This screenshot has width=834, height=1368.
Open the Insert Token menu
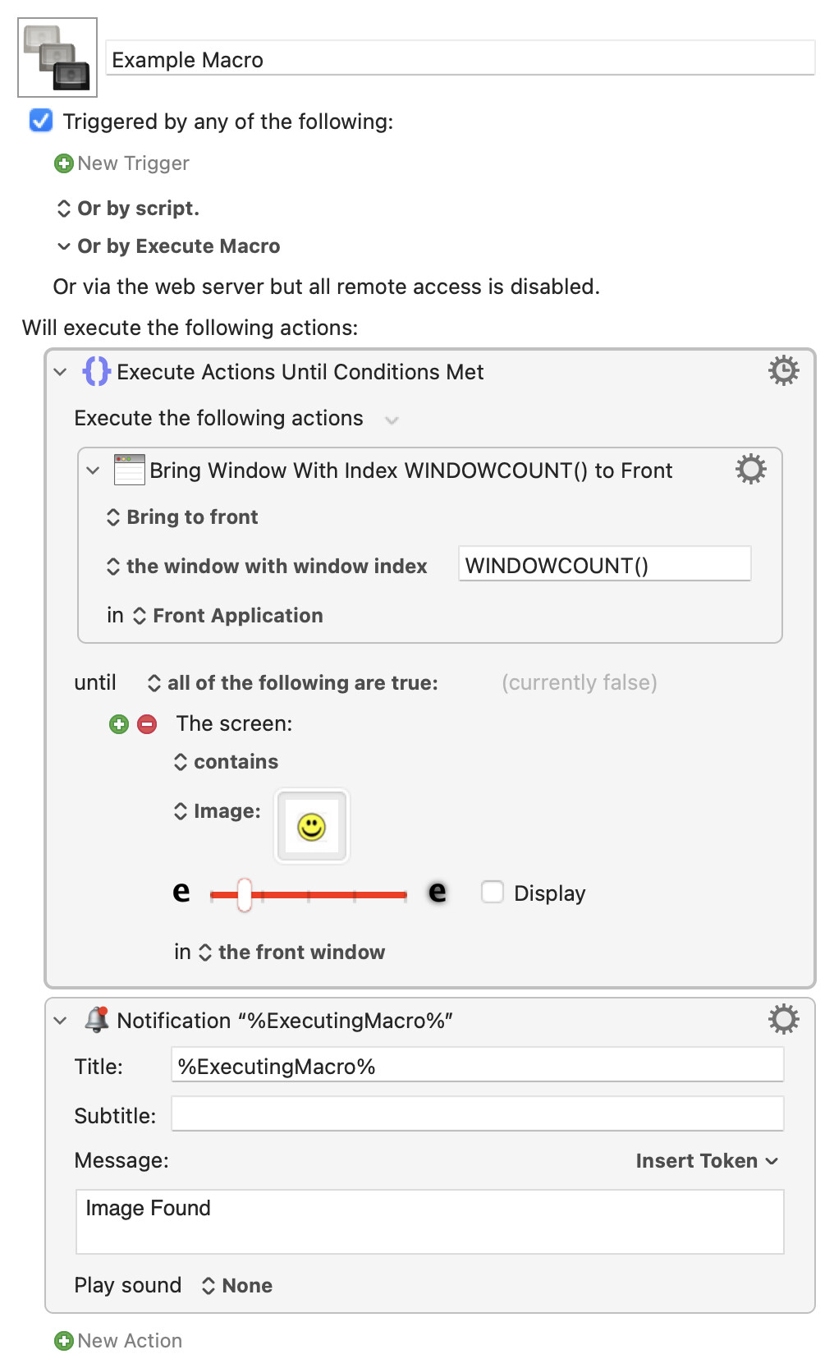(x=706, y=1161)
